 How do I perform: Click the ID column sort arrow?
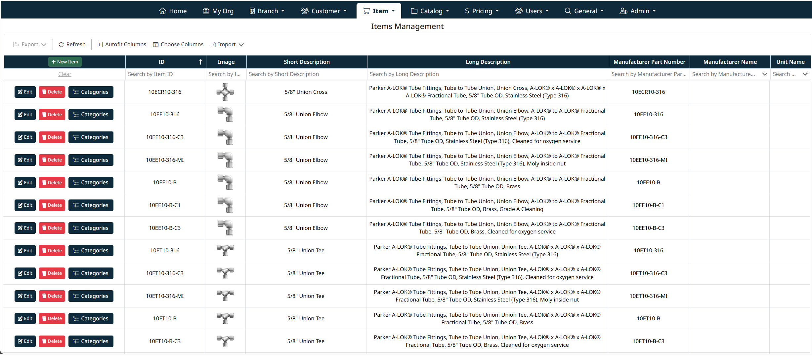[x=200, y=62]
